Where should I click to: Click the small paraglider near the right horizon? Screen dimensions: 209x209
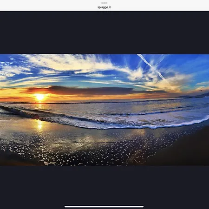coord(201,90)
